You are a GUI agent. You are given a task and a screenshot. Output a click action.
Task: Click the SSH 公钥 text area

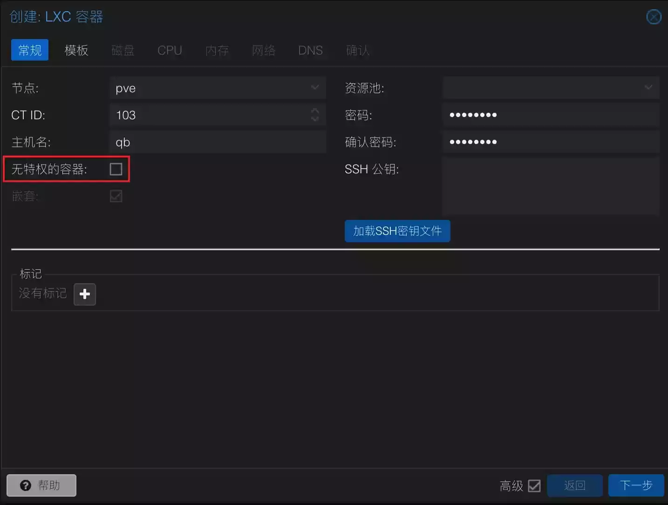click(x=551, y=186)
